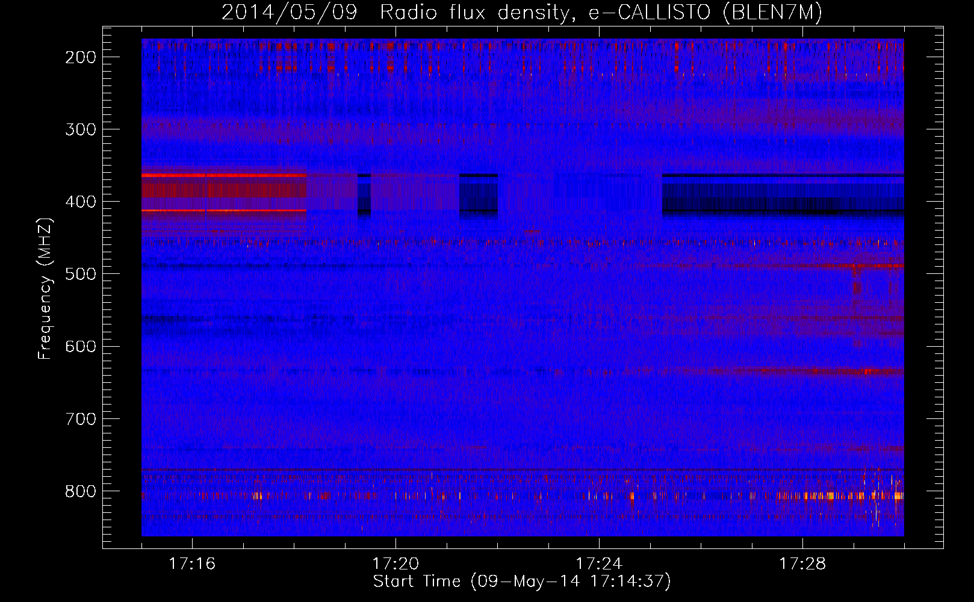Click the 17:16 time tick label
Image resolution: width=974 pixels, height=602 pixels.
[192, 563]
